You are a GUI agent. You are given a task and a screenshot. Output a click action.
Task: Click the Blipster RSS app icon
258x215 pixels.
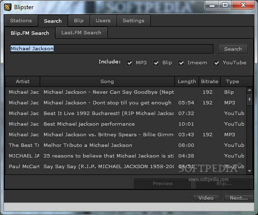(8, 7)
